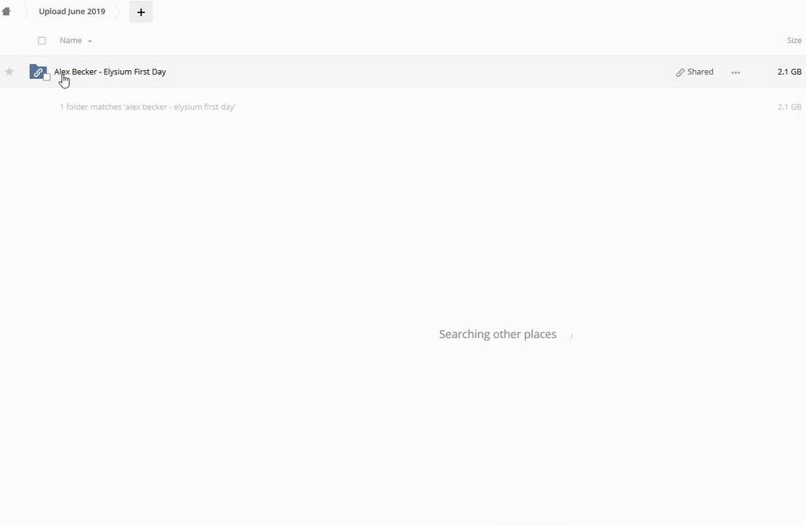
Task: Go to the Home folder icon
Action: 6,11
